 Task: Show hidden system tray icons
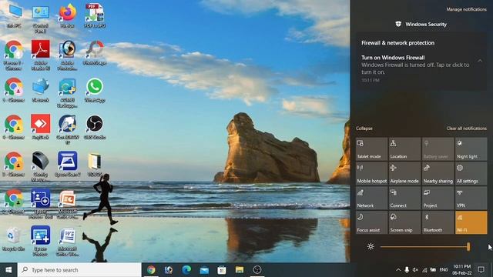click(398, 270)
